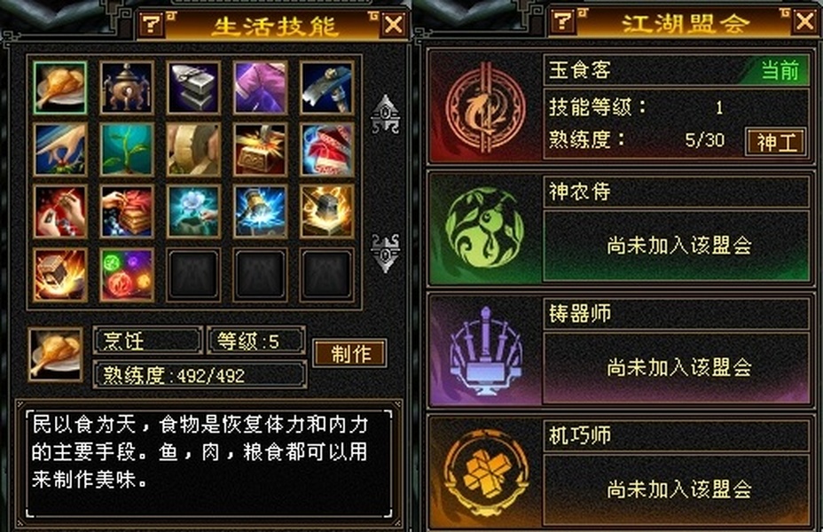Image resolution: width=823 pixels, height=532 pixels.
Task: Select the green seedling planting skill icon
Action: pyautogui.click(x=127, y=150)
